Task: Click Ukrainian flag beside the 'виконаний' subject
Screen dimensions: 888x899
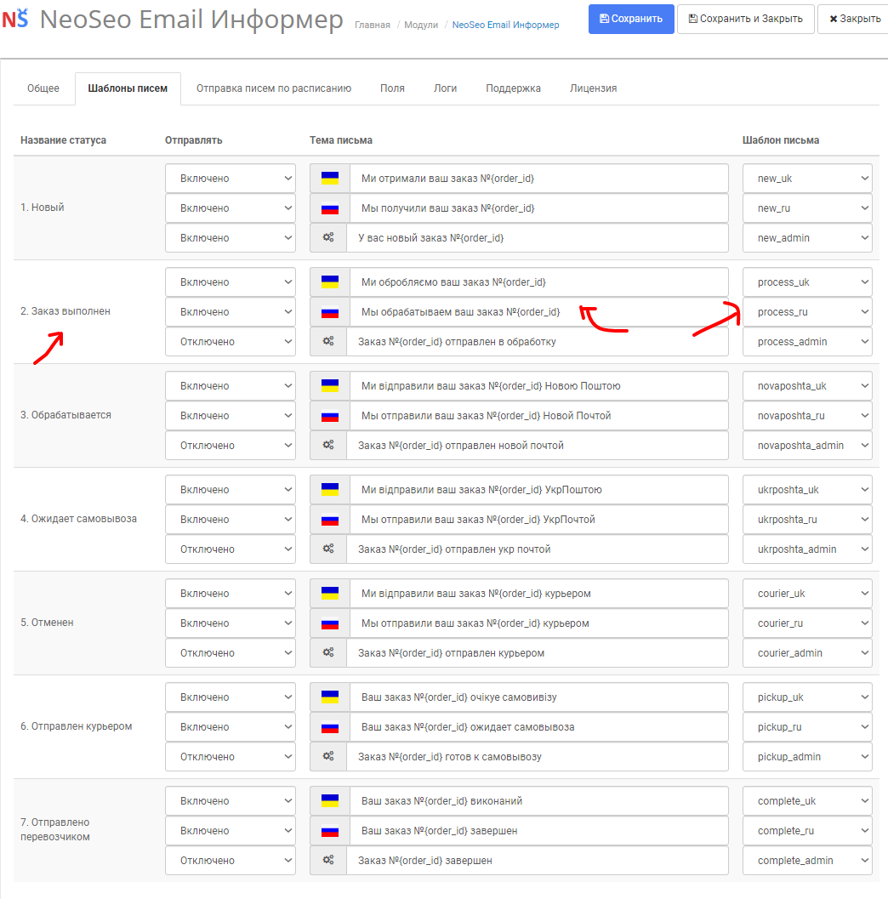Action: coord(330,801)
